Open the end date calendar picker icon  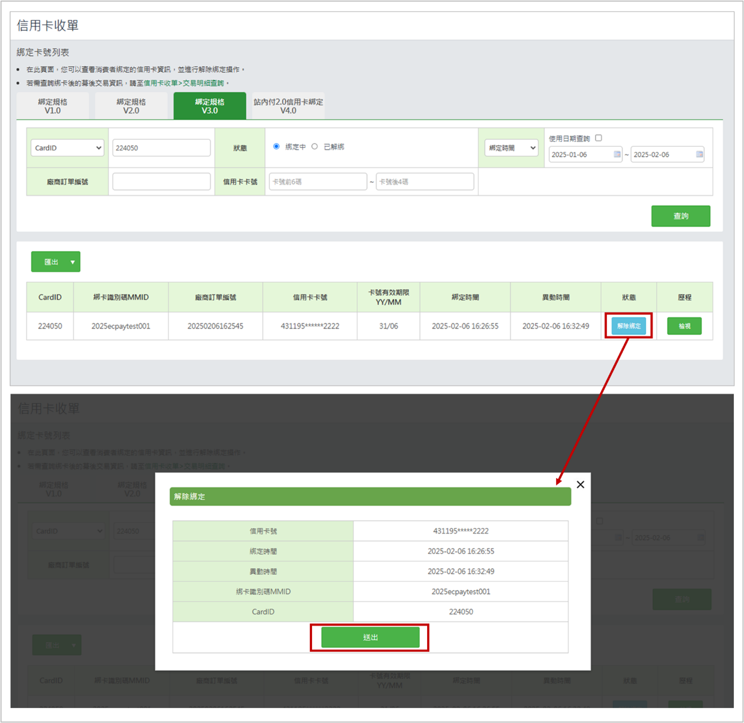(x=699, y=155)
